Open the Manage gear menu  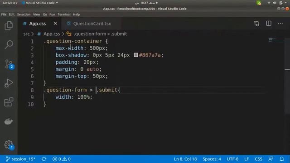[9, 145]
